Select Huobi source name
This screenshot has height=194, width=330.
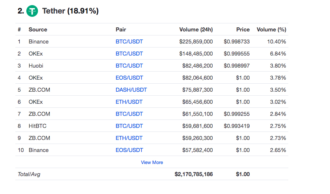(x=36, y=66)
